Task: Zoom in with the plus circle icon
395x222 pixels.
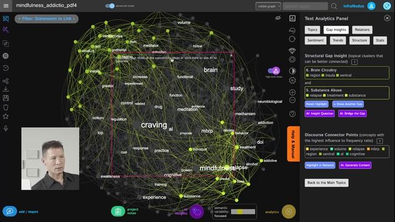Action: [292, 92]
